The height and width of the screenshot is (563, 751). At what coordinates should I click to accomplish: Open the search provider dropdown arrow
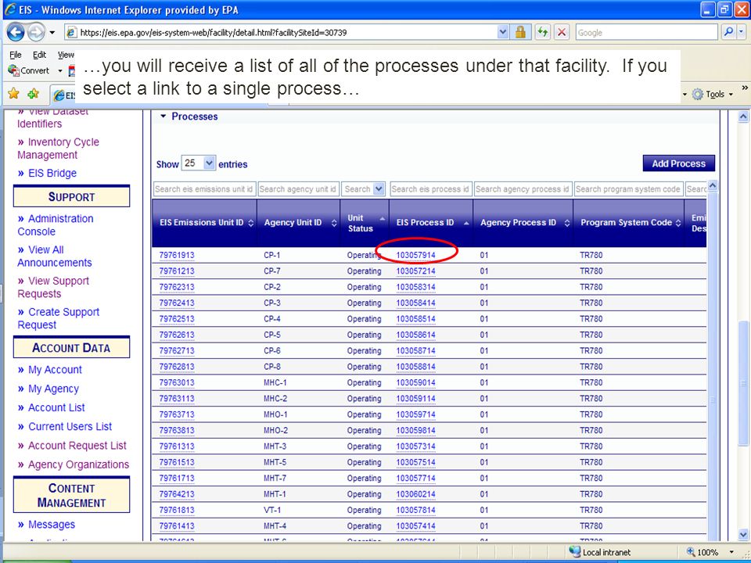coord(742,33)
